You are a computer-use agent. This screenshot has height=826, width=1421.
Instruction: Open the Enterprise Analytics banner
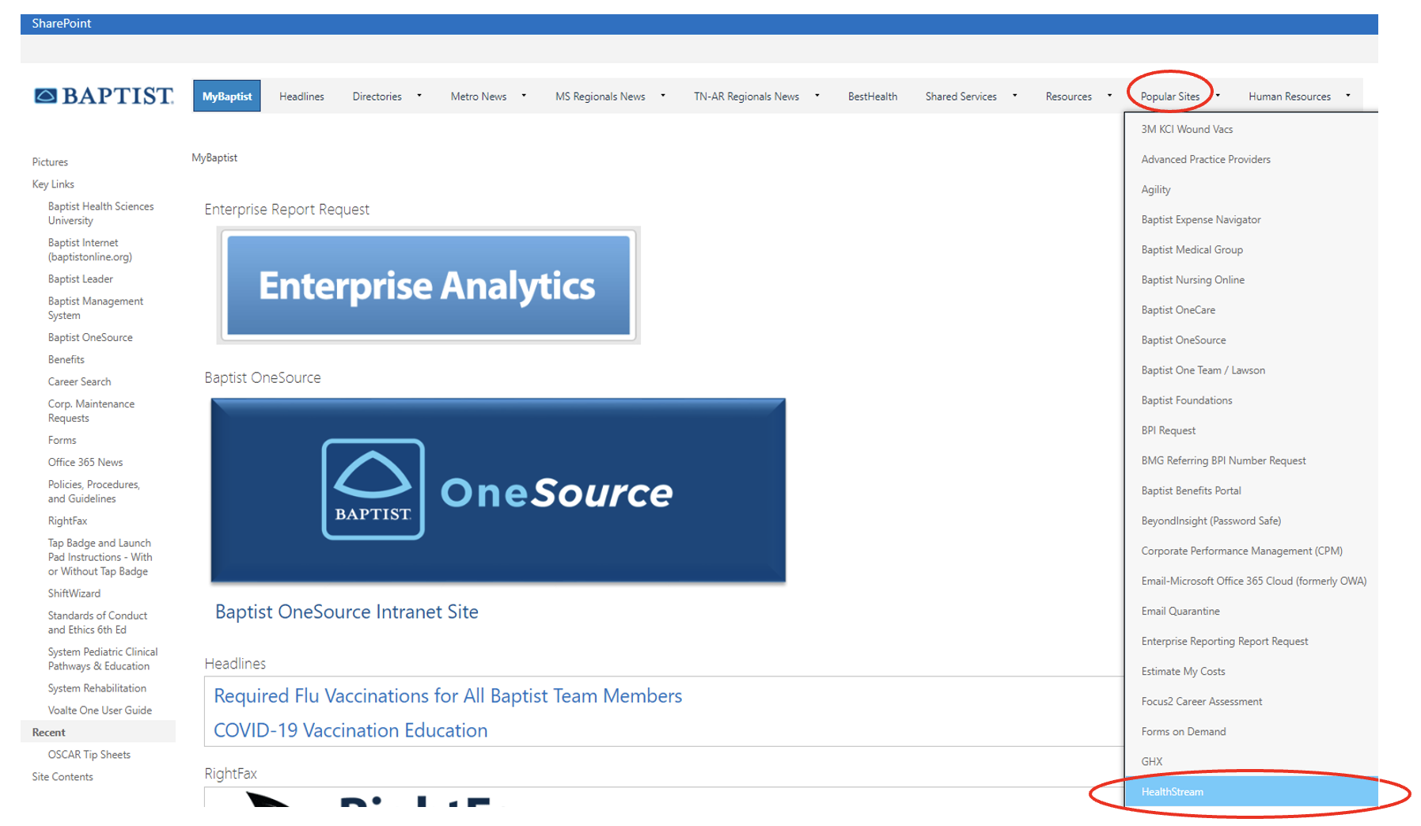tap(428, 286)
